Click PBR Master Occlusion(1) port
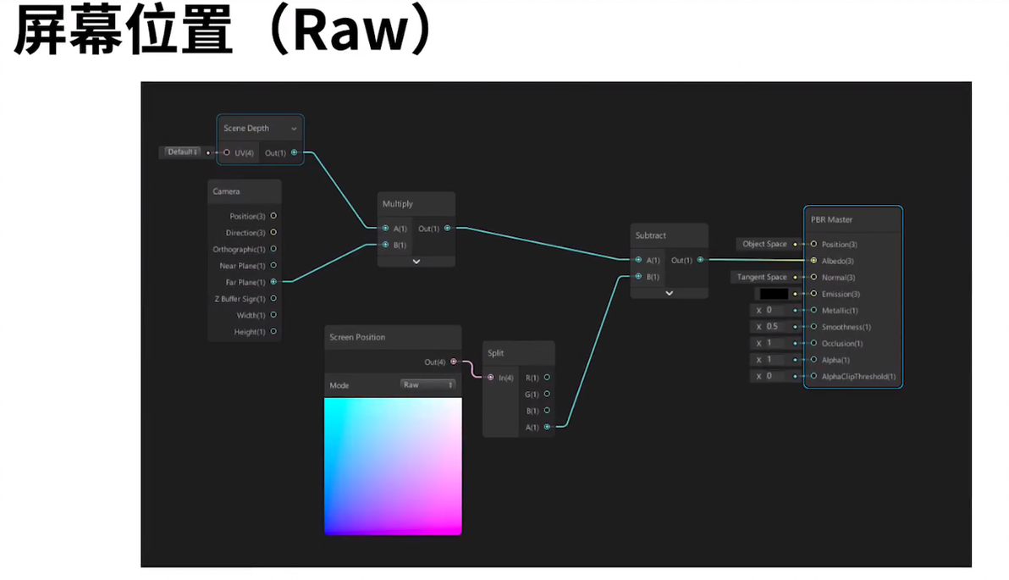 (x=814, y=343)
